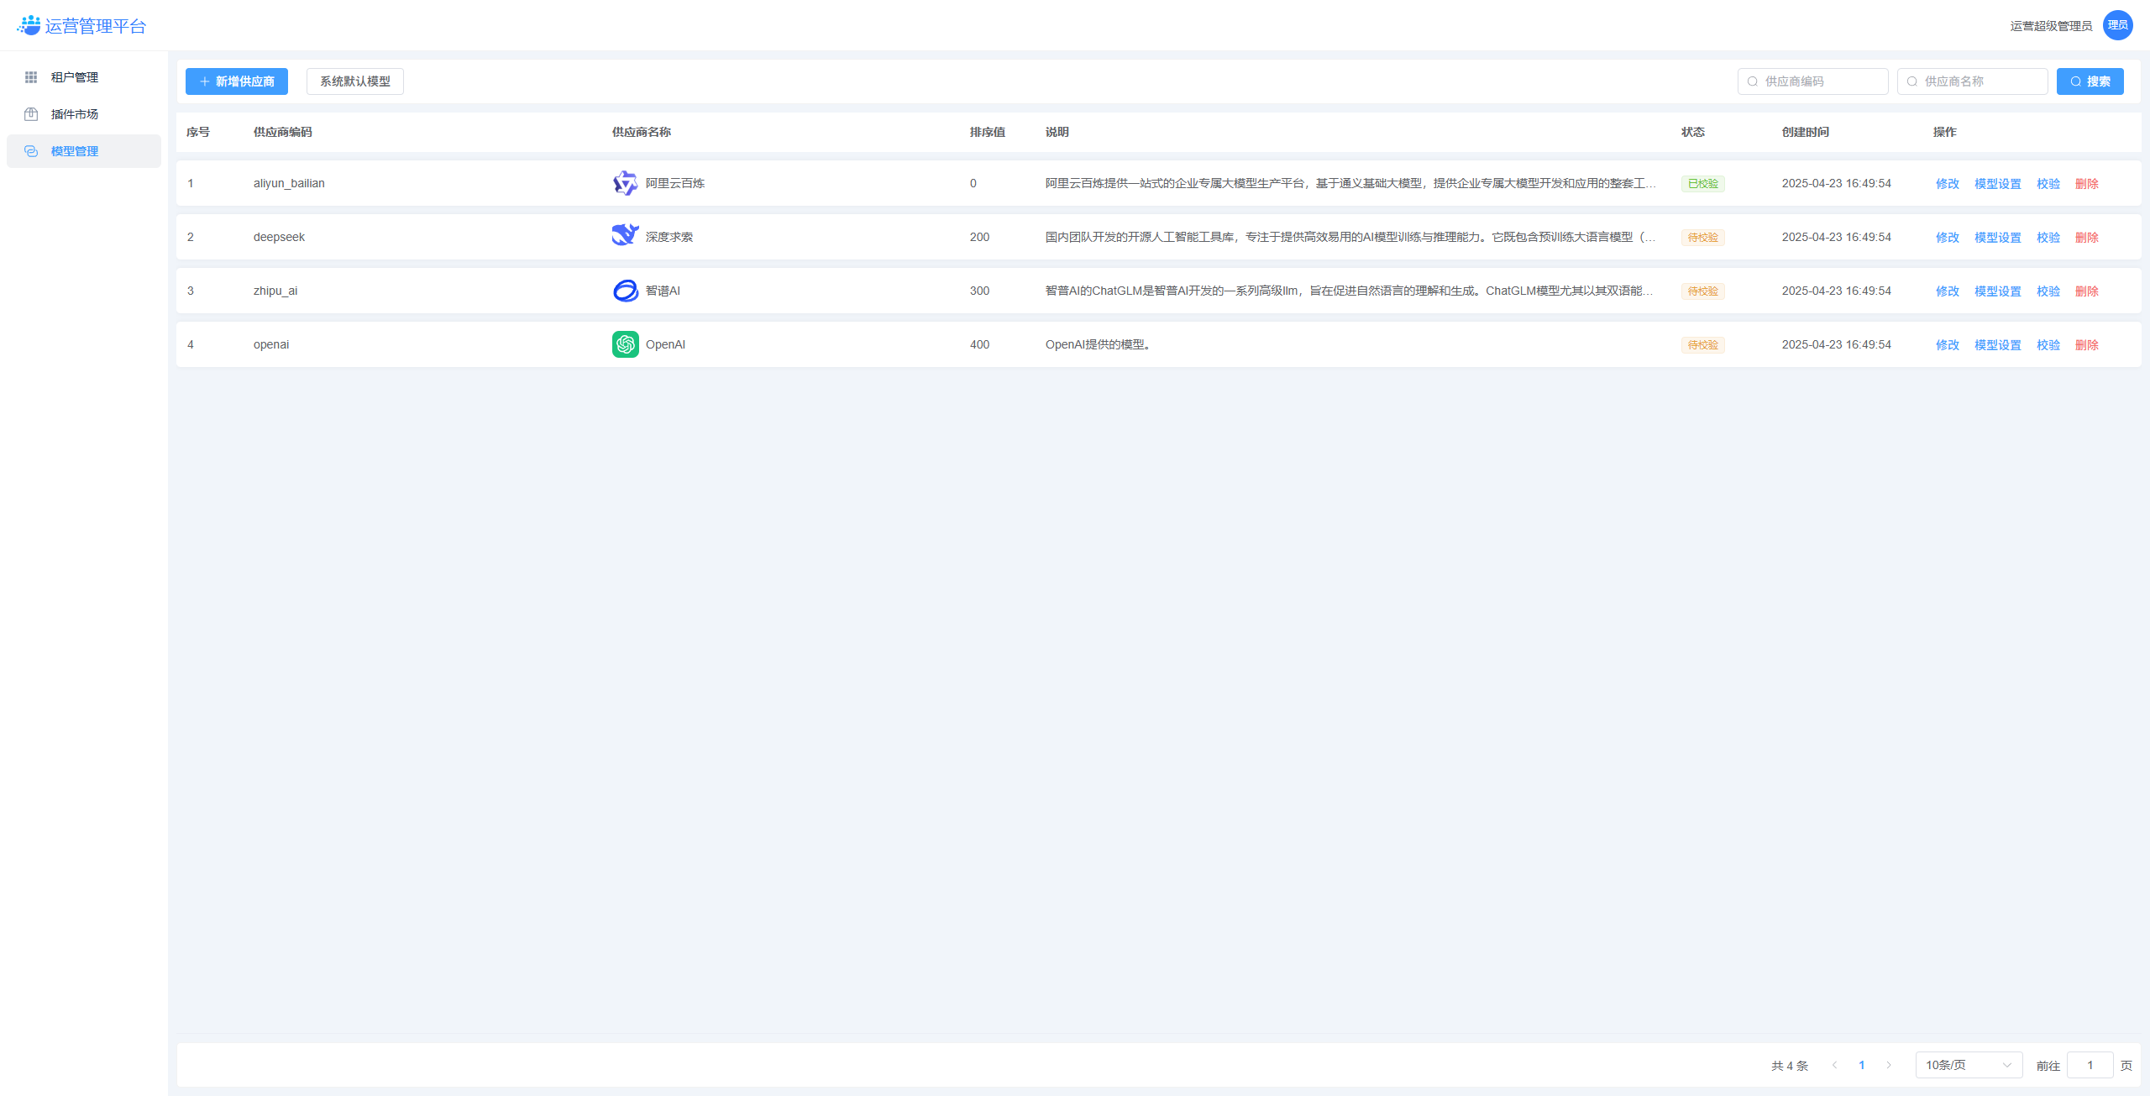
Task: Click the 插件市场 box icon
Action: [31, 114]
